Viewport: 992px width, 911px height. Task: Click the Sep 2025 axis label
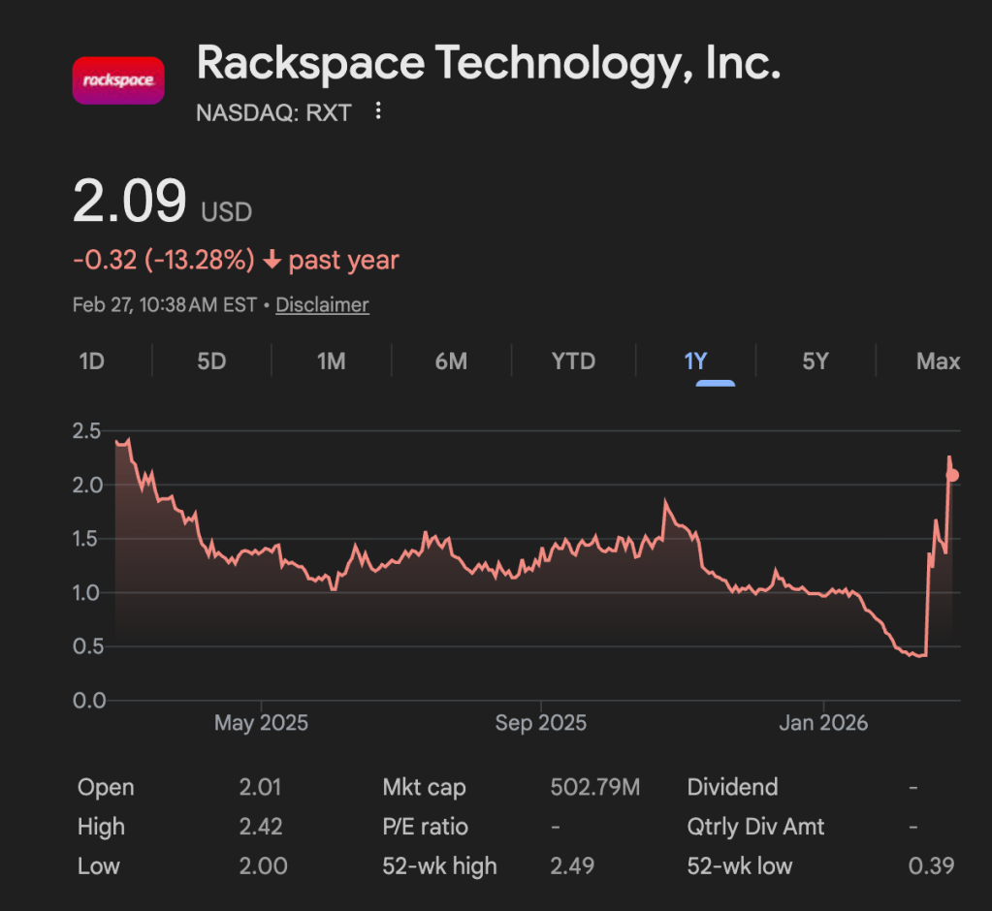click(x=540, y=724)
